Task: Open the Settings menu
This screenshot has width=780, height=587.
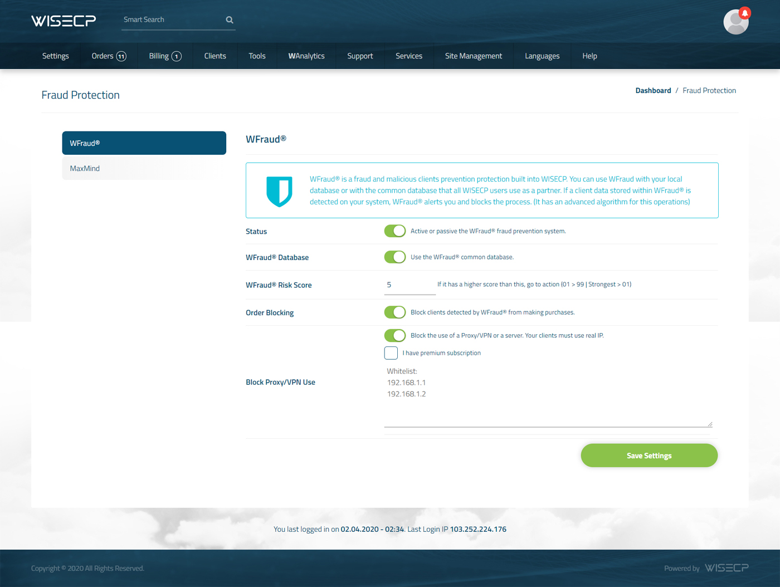Action: pyautogui.click(x=56, y=56)
